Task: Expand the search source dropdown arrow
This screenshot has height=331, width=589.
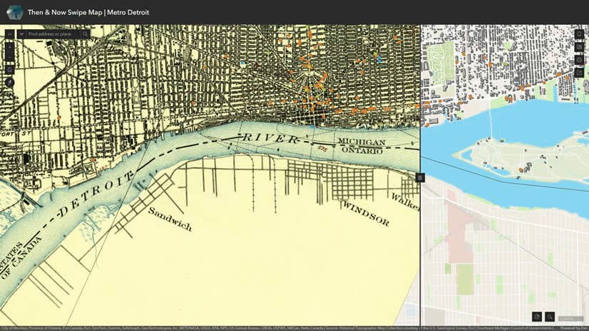Action: (x=21, y=34)
